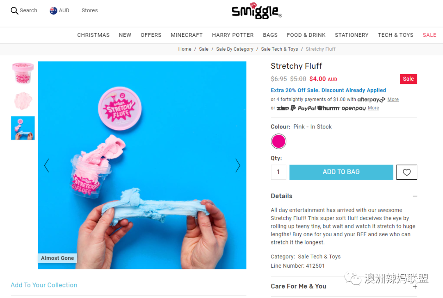
Task: Expand Care For Me & You section
Action: point(415,287)
